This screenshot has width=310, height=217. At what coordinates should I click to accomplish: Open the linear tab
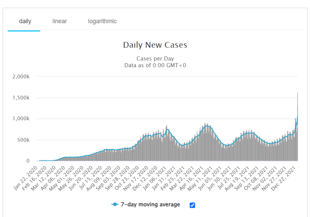click(x=60, y=21)
